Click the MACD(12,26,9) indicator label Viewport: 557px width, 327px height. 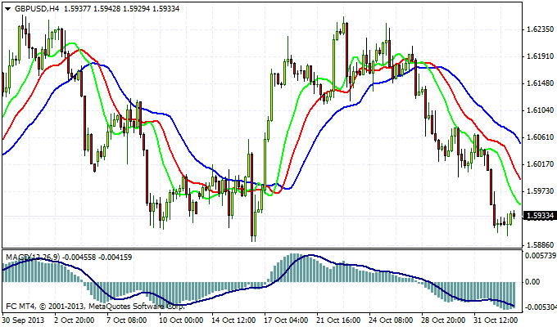coord(33,258)
